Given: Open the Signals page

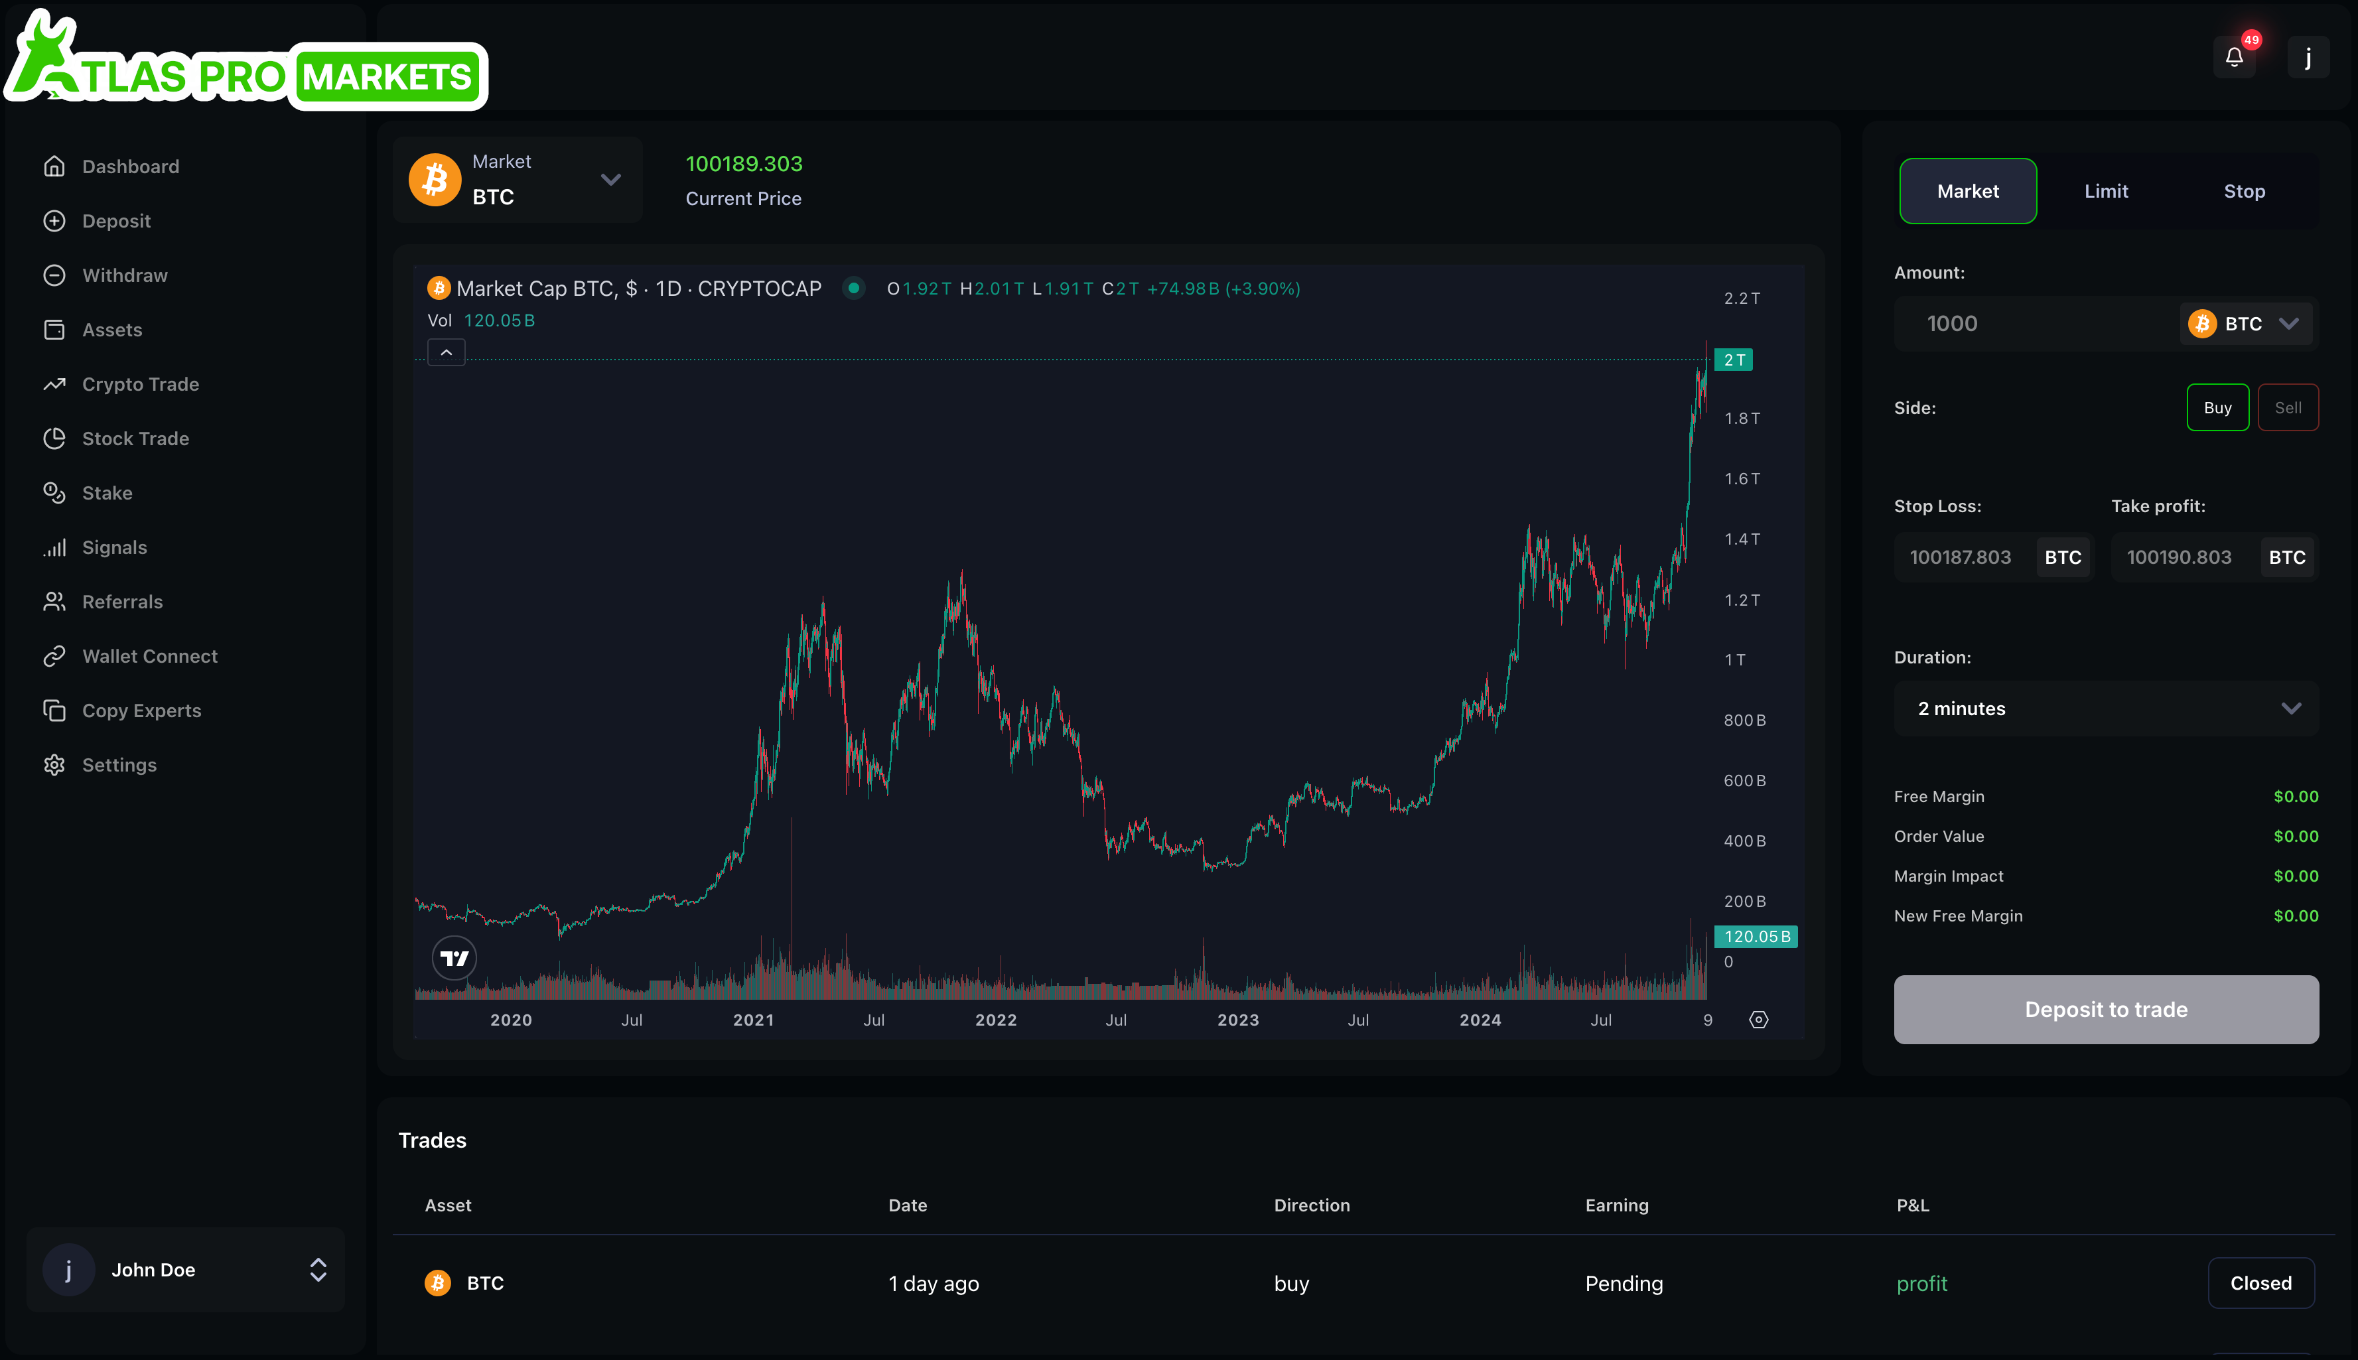Looking at the screenshot, I should click(x=114, y=547).
